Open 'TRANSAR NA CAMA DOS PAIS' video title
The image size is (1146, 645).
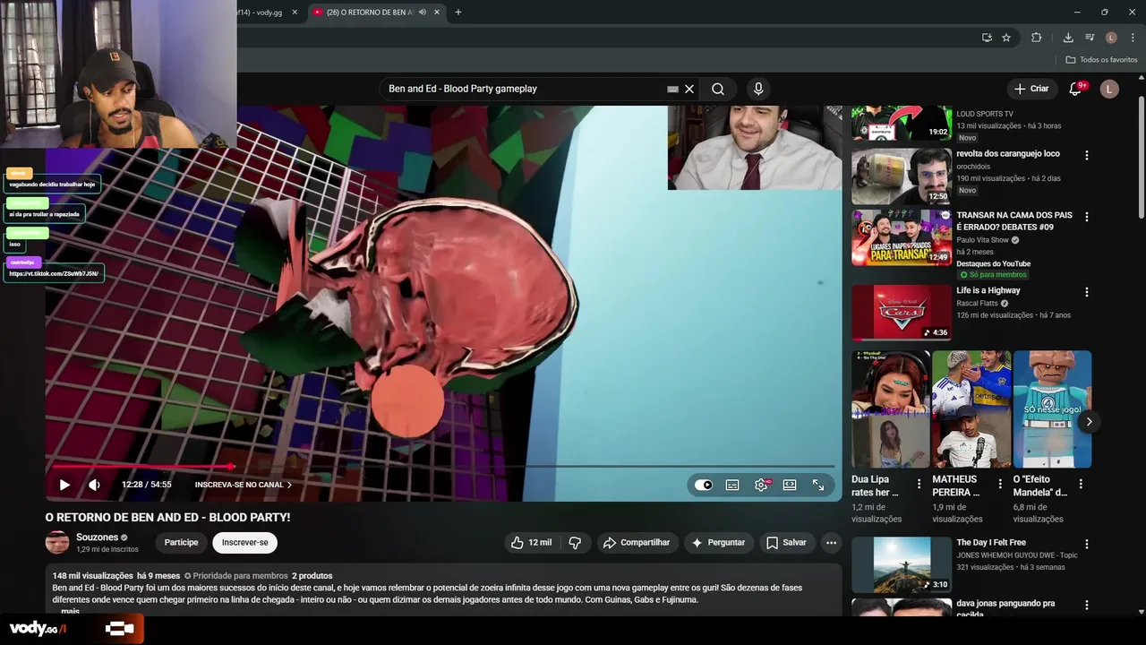click(x=1013, y=221)
